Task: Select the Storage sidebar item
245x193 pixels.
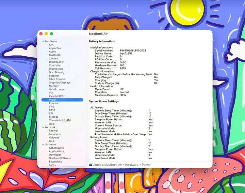Action: 54,117
